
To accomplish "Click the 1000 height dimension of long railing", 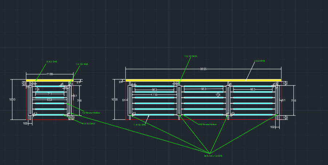I will (114, 99).
